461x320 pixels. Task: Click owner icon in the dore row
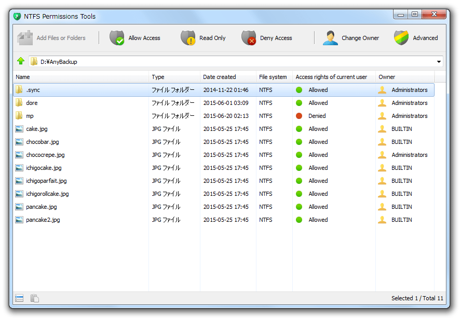382,103
